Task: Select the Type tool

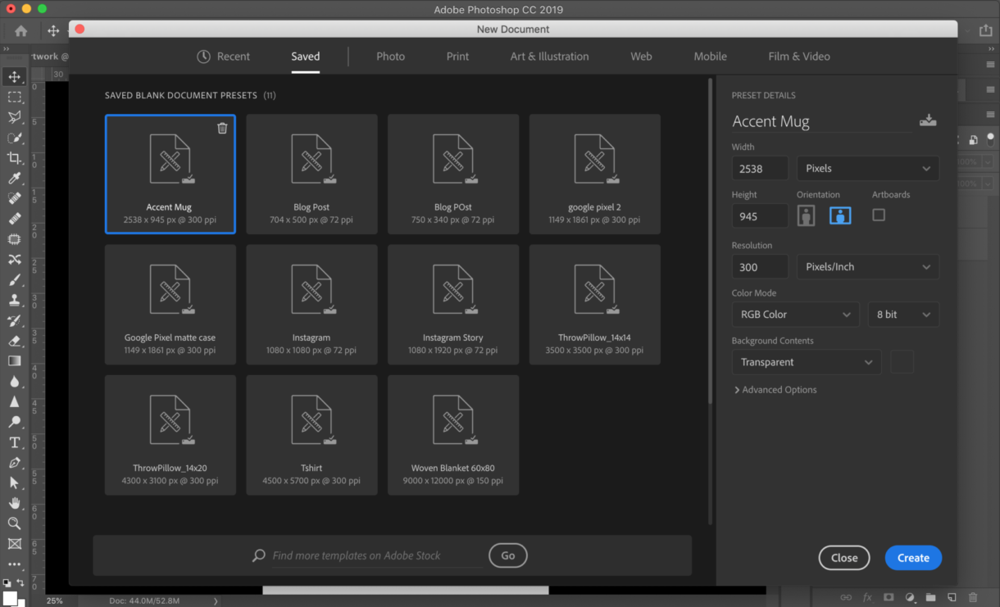Action: pos(14,442)
